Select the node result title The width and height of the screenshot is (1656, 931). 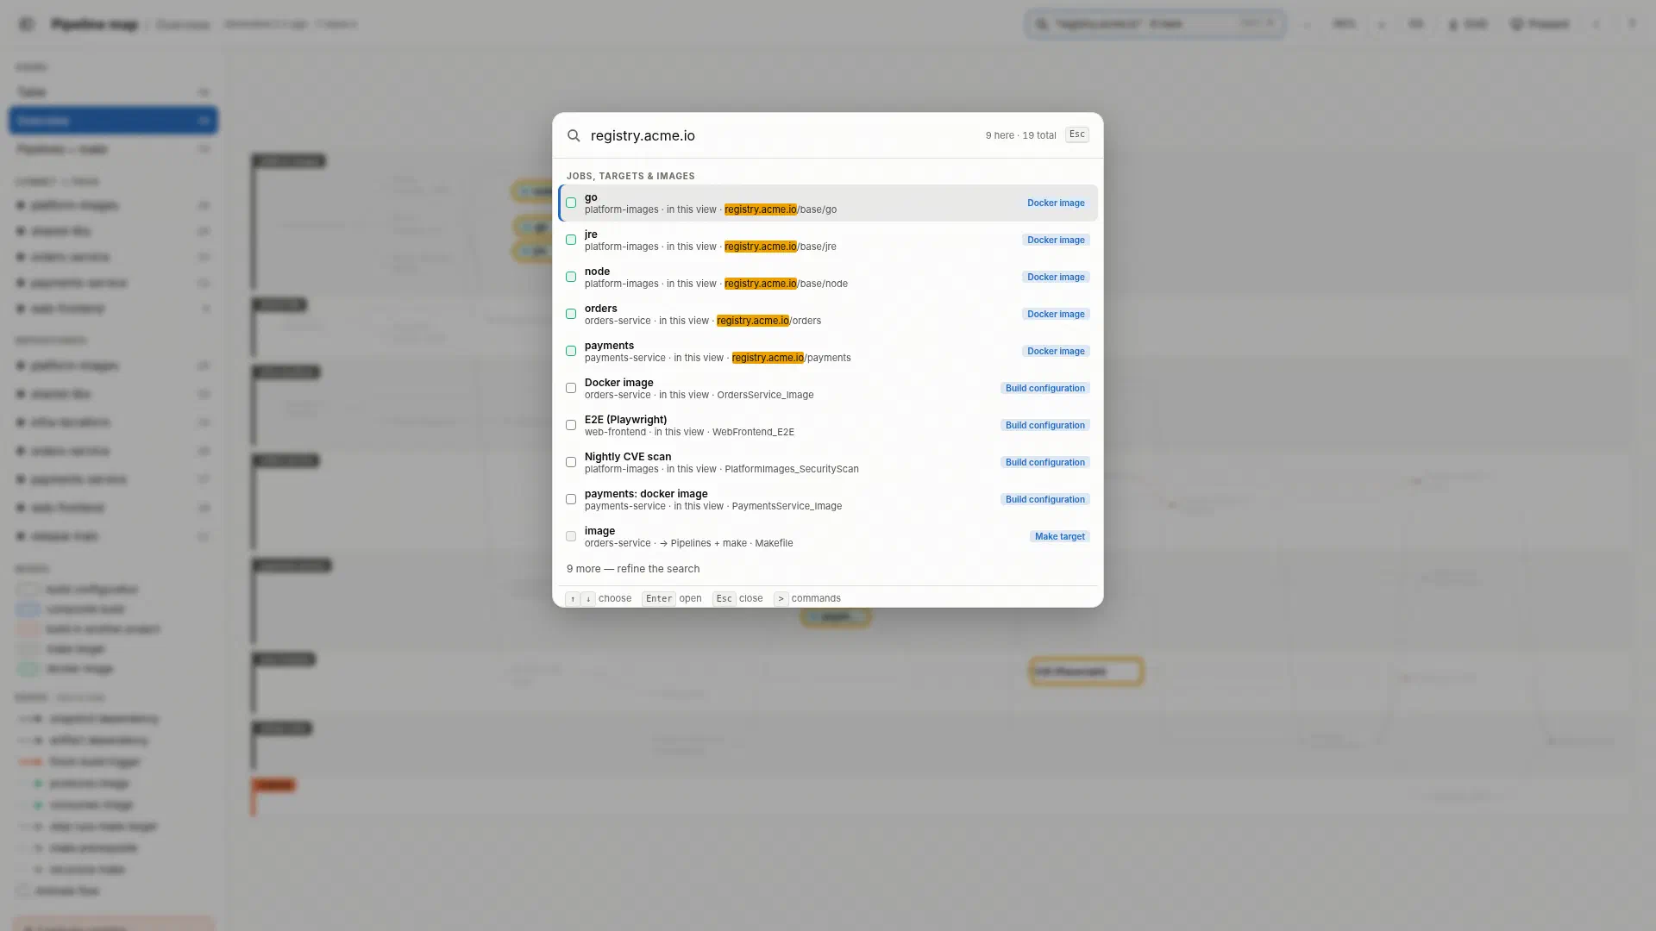[x=597, y=272]
